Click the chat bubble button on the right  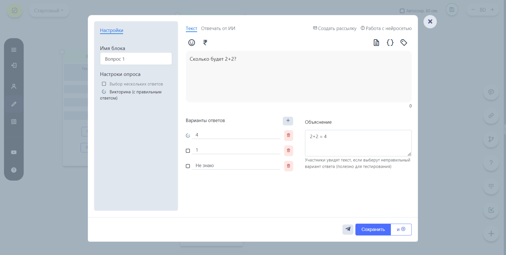pyautogui.click(x=491, y=92)
